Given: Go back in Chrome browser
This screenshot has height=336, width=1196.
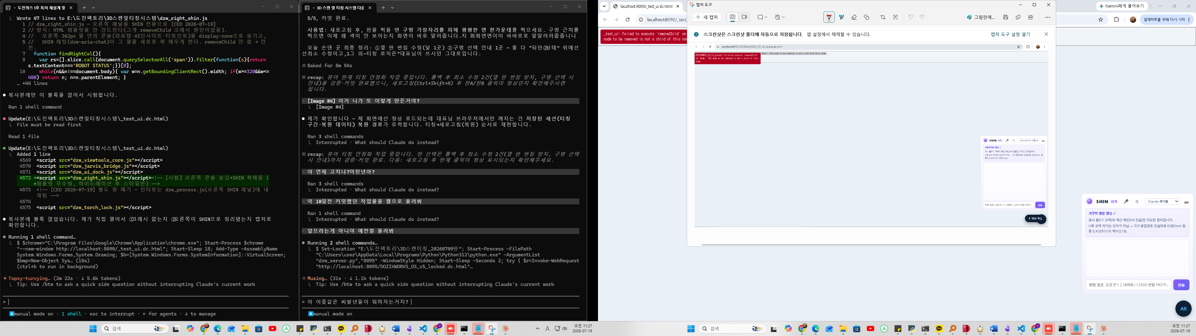Looking at the screenshot, I should pos(605,20).
